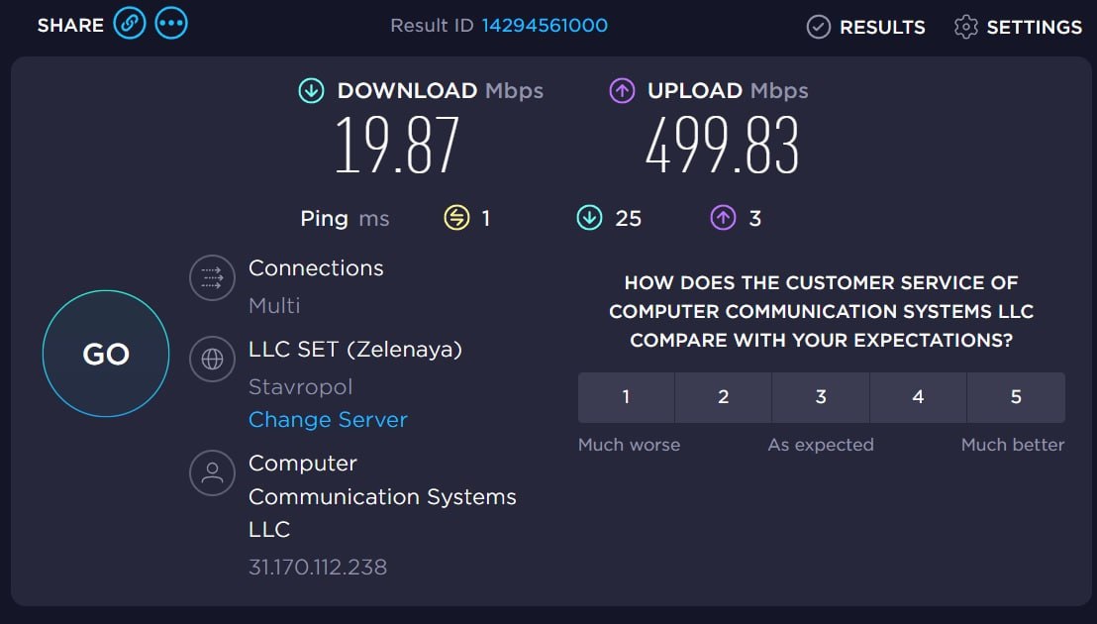This screenshot has height=624, width=1097.
Task: Click the yellow idle ping icon
Action: (456, 218)
